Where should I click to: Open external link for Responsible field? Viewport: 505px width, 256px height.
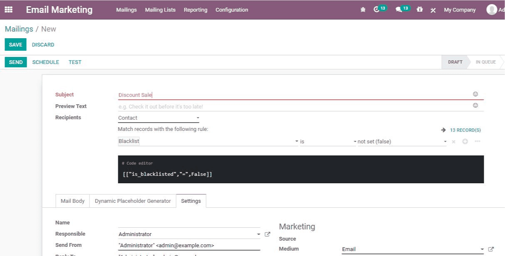(268, 234)
